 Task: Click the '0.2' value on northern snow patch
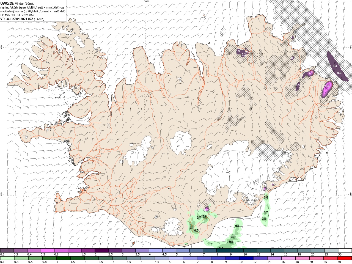click(243, 55)
